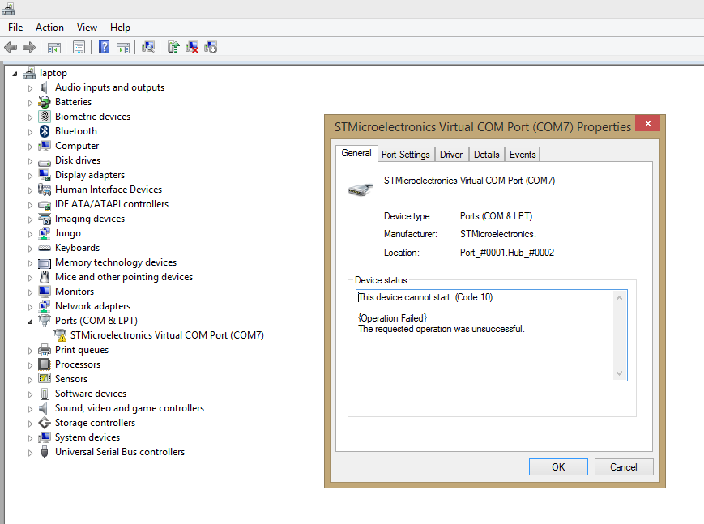704x524 pixels.
Task: Expand the Monitors category
Action: [x=30, y=292]
